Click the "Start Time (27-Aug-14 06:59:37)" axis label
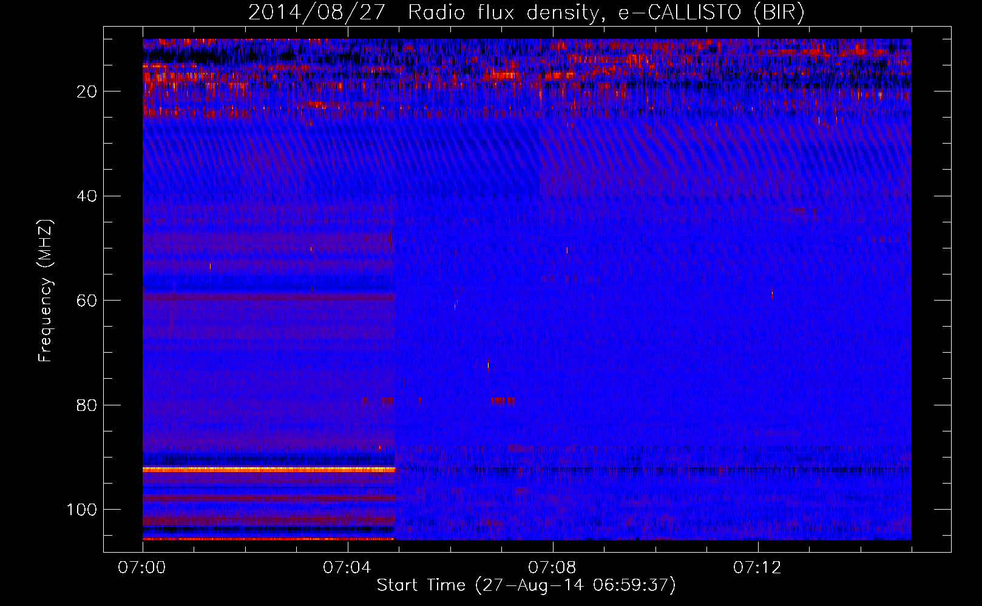The height and width of the screenshot is (606, 982). click(526, 585)
